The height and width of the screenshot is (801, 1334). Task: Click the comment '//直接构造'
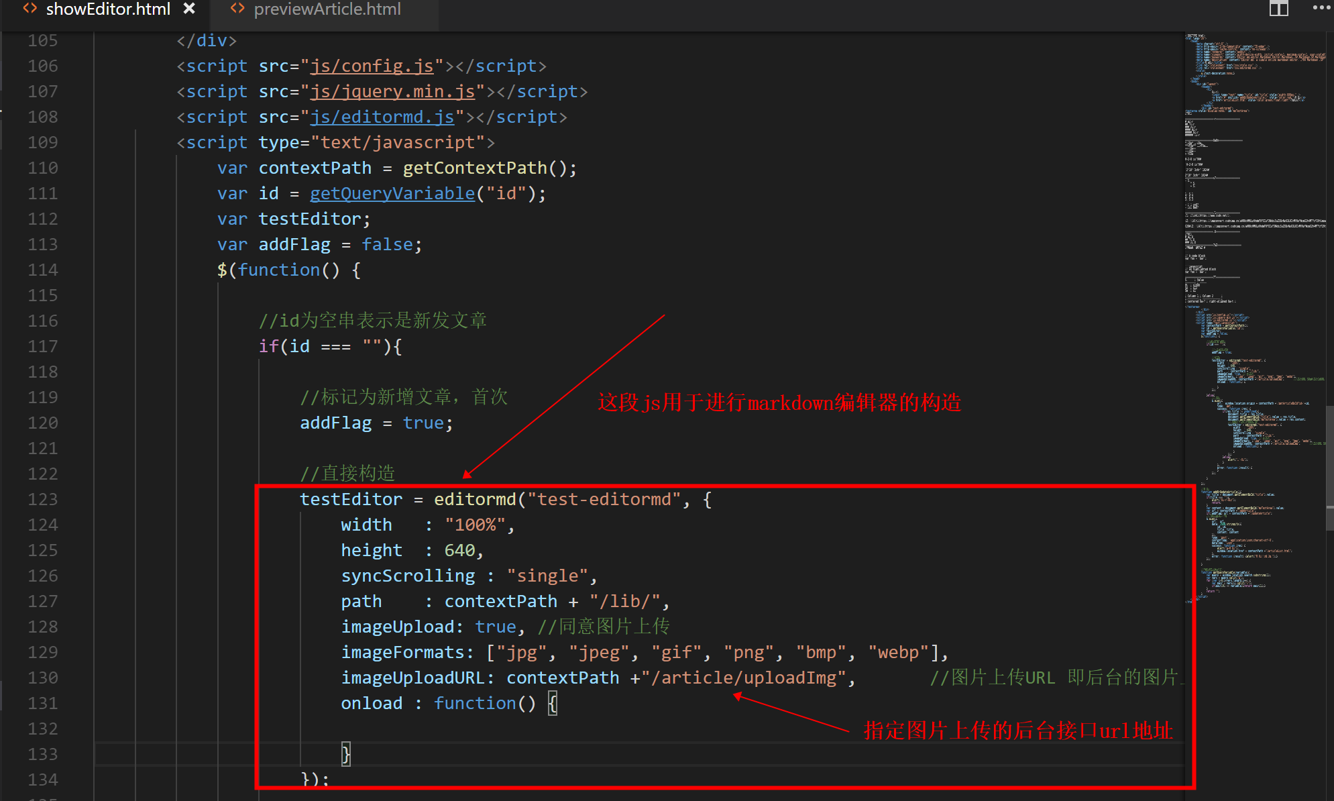click(x=347, y=474)
